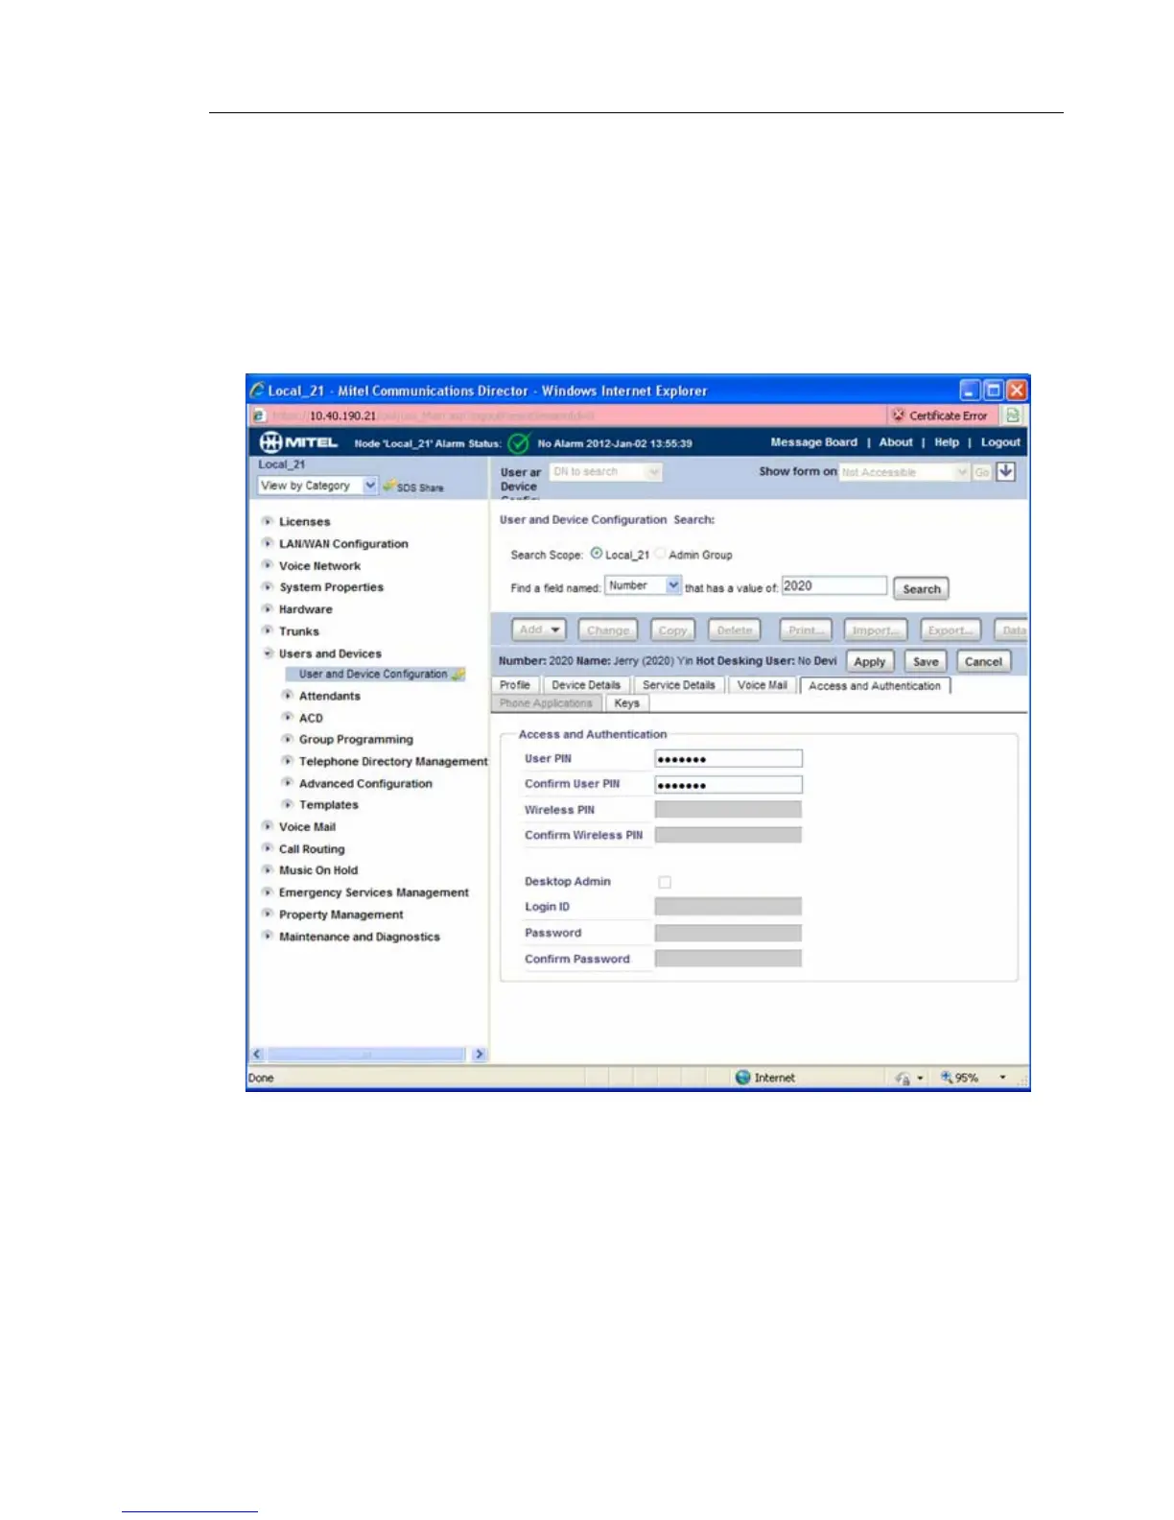Switch to the Profile tab
The image size is (1174, 1520).
515,685
